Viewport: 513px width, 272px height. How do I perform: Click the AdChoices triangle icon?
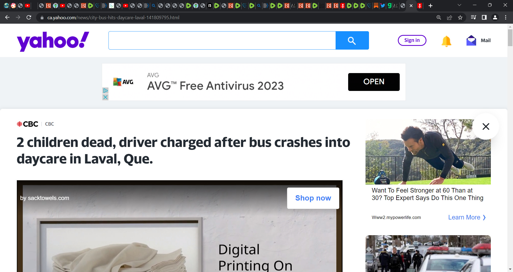106,91
